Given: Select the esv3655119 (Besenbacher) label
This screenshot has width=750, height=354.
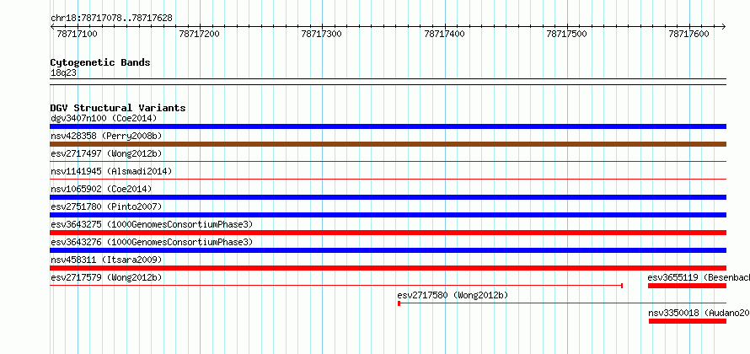Looking at the screenshot, I should pyautogui.click(x=699, y=277).
